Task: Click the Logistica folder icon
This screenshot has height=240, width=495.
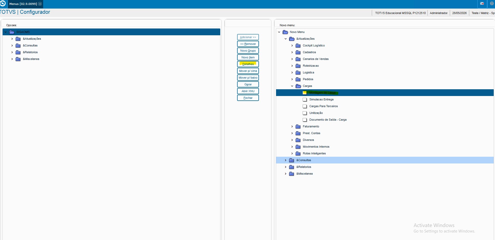Action: 298,72
